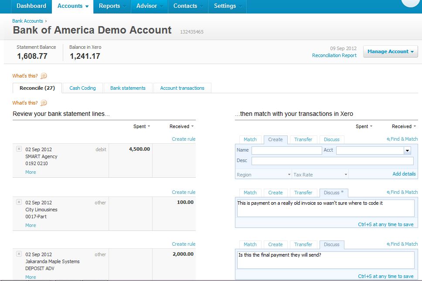422x281 pixels.
Task: Click the City Limousines discussion text box
Action: (326, 208)
